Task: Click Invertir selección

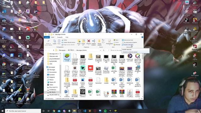Action: (x=128, y=45)
